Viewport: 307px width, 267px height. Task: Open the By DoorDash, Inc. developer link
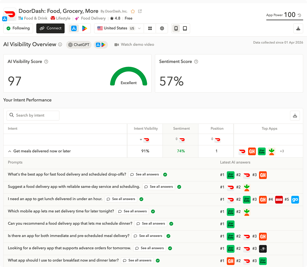coord(114,11)
